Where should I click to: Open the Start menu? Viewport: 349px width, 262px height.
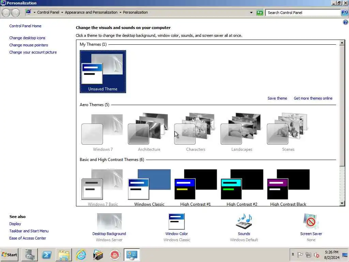[x=9, y=254]
